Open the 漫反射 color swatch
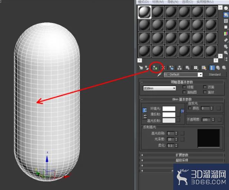The height and width of the screenshot is (190, 229). pyautogui.click(x=169, y=115)
